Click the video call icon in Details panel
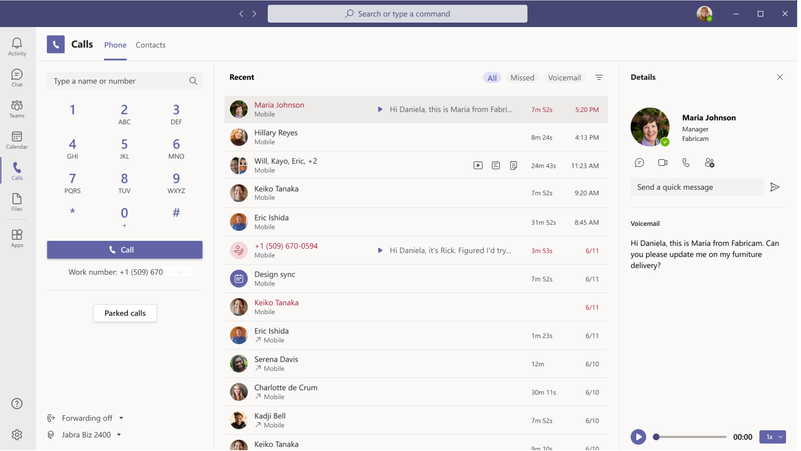Viewport: 801px width, 451px height. [x=663, y=162]
